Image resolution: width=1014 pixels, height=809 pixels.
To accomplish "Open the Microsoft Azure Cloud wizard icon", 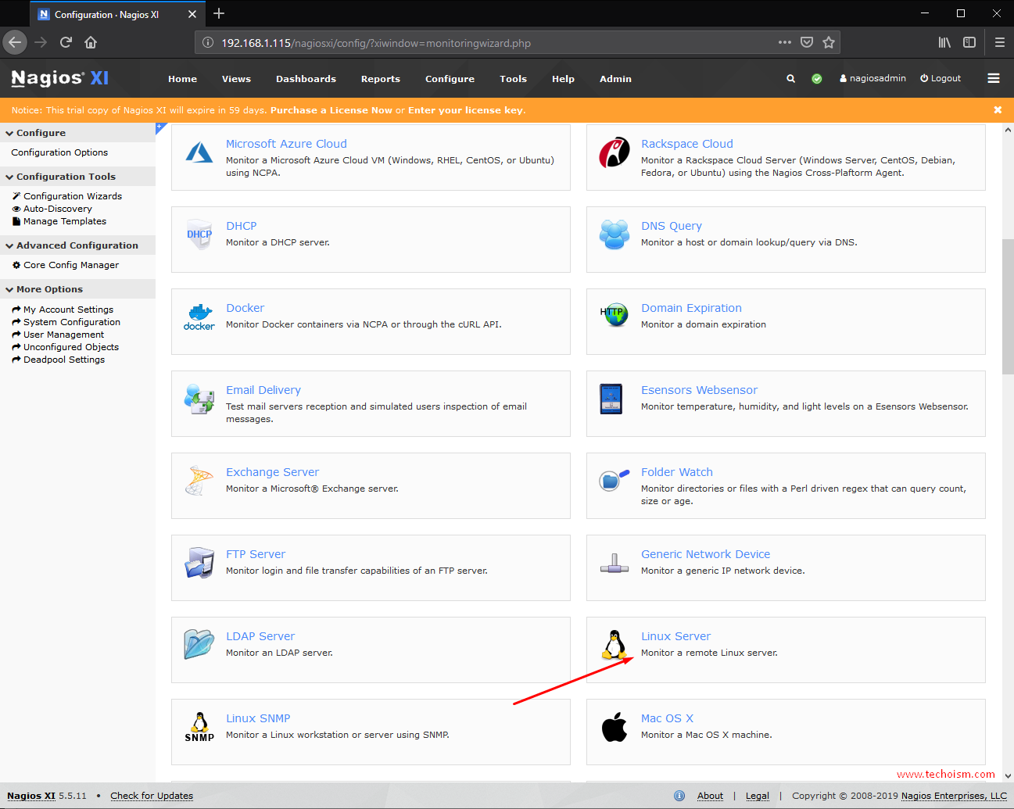I will click(x=199, y=152).
